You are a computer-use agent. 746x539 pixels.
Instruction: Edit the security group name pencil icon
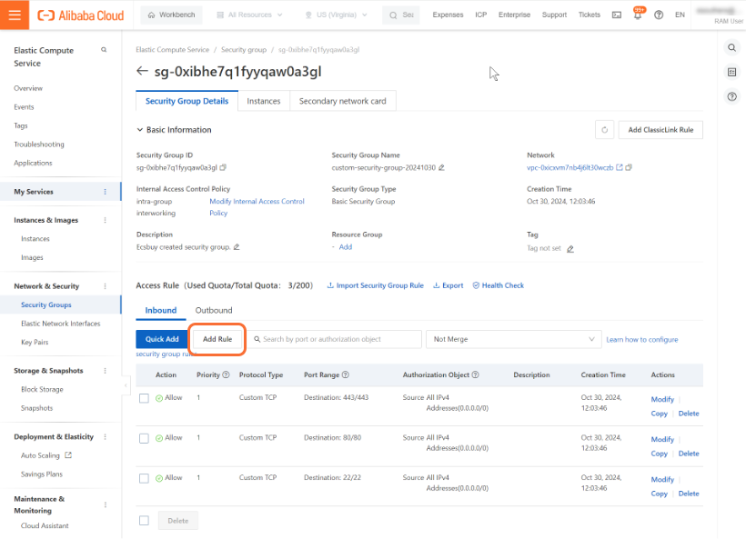click(441, 167)
